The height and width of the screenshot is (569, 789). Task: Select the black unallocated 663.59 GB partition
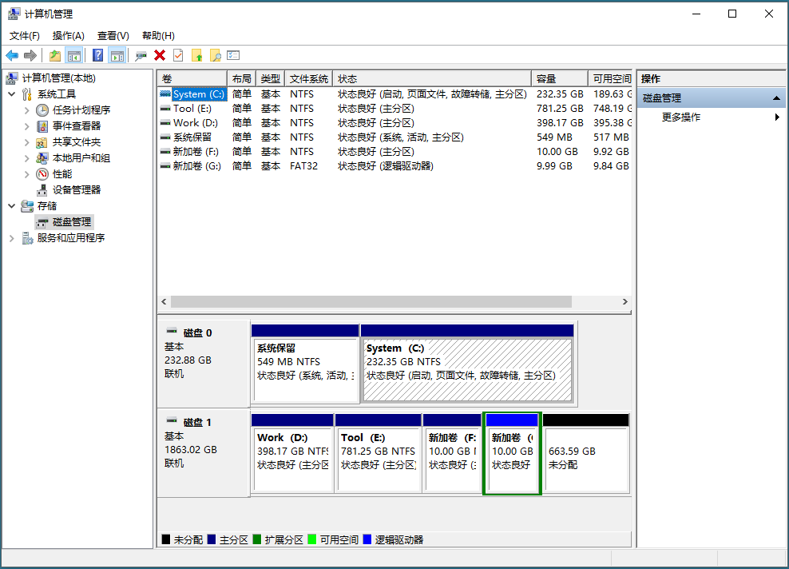point(585,458)
